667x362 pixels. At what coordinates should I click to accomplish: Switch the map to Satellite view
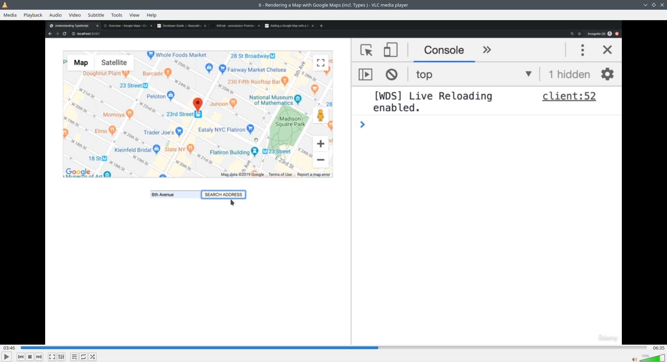click(114, 63)
